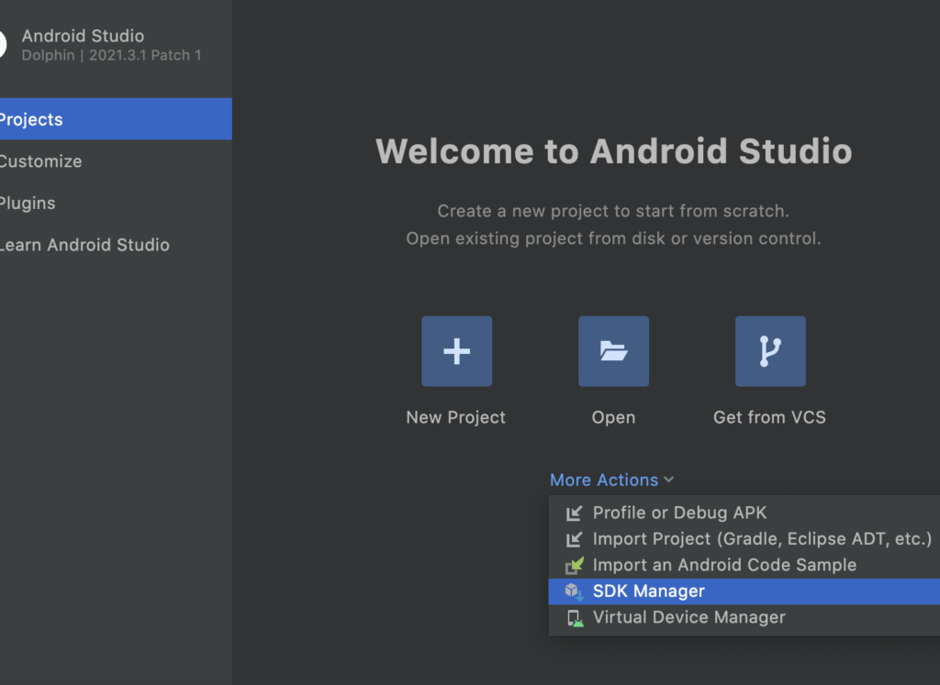The image size is (940, 685).
Task: Click the Virtual Device Manager phone icon
Action: [575, 618]
